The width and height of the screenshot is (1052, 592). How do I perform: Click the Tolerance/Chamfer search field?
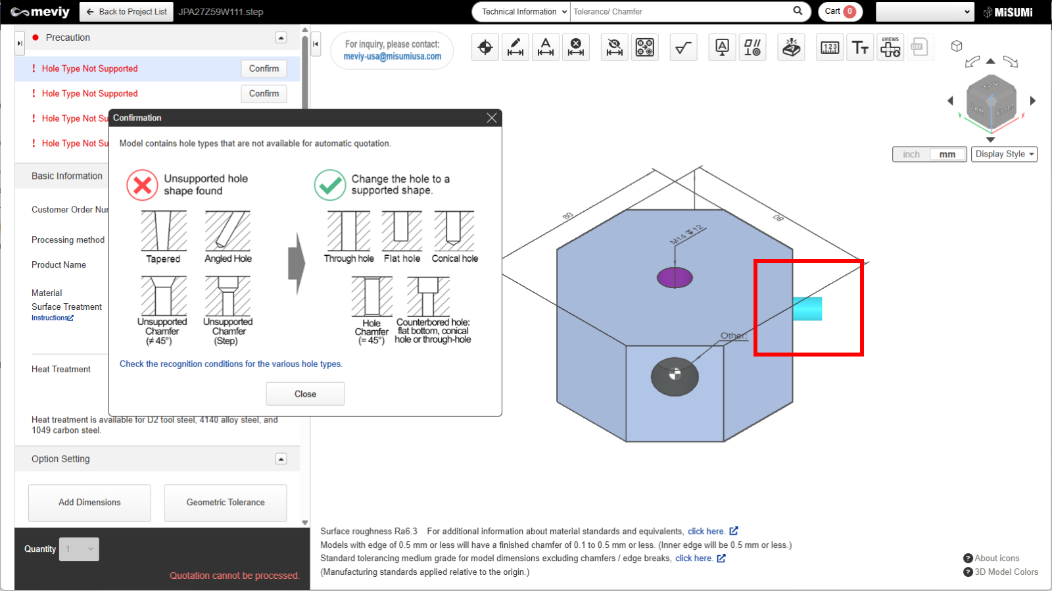click(x=681, y=12)
